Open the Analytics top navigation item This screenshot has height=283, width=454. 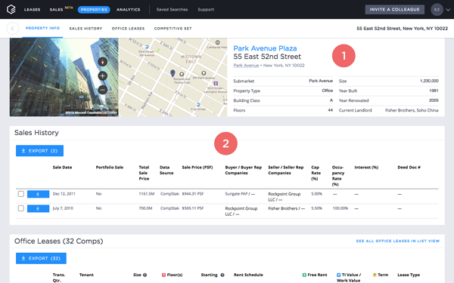click(129, 10)
